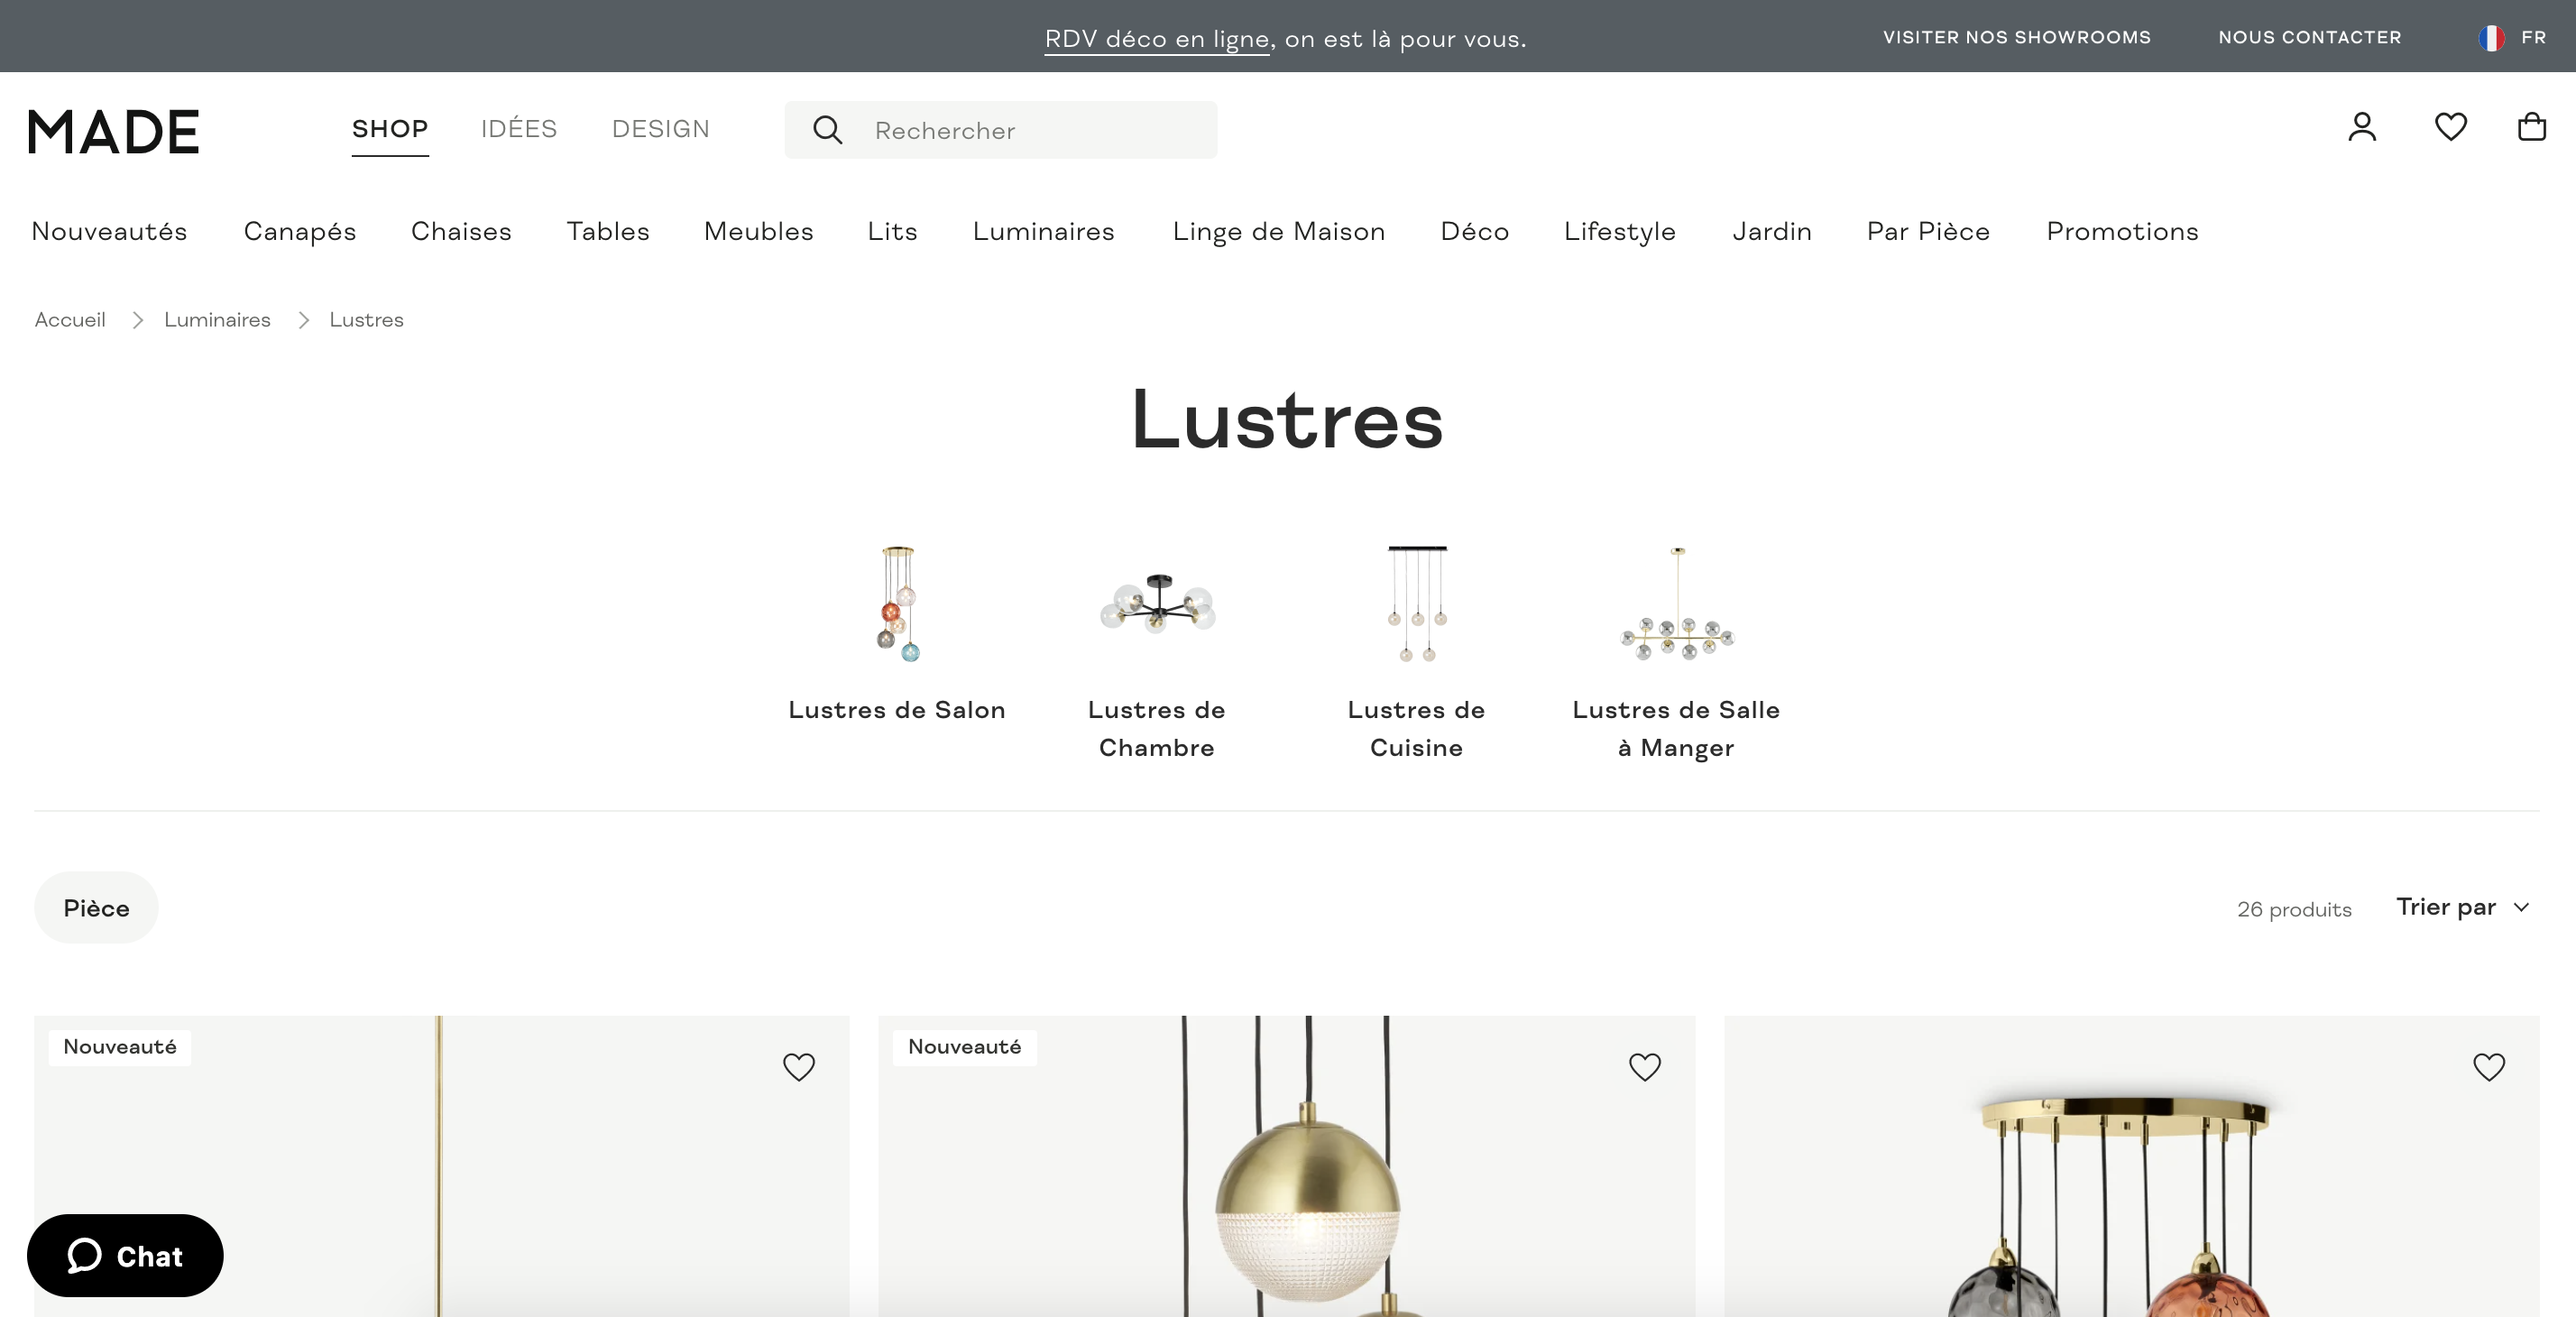Click the Nouveauté badge on globe pendant

(x=964, y=1047)
